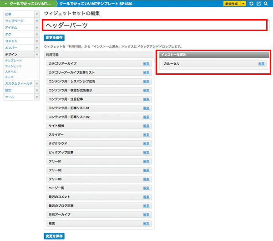
Task: Edit the コンテンツ用：記事リスト01 widget
Action: coord(146,108)
